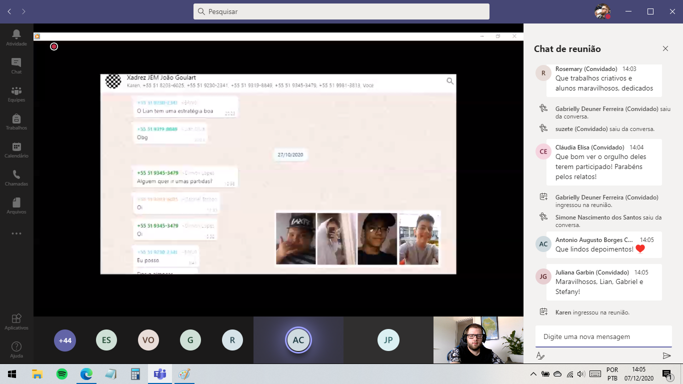Go back with the left arrow
Viewport: 683px width, 384px height.
coord(9,11)
